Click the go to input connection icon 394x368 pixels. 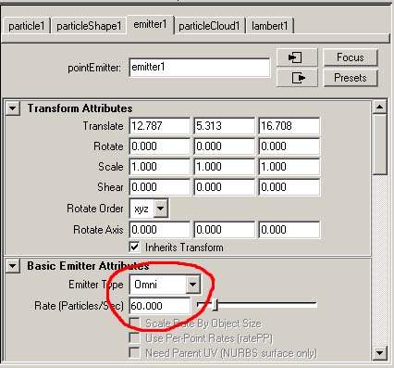tap(297, 57)
